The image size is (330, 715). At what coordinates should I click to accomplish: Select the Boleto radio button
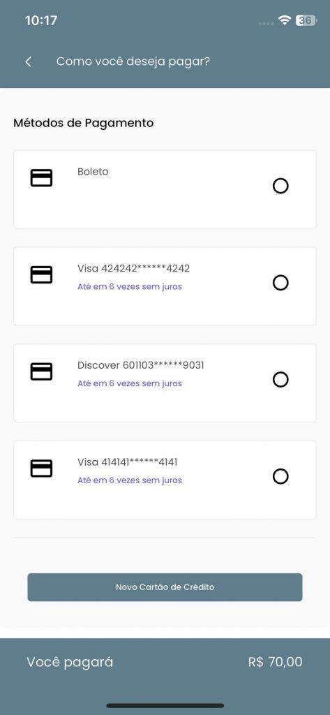[x=280, y=186]
